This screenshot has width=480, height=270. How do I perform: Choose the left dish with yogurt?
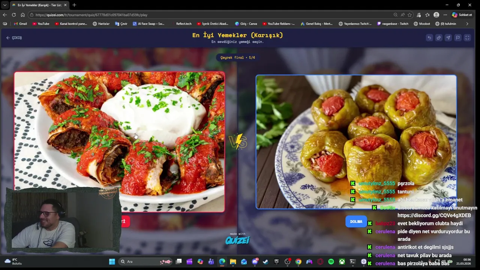120,142
